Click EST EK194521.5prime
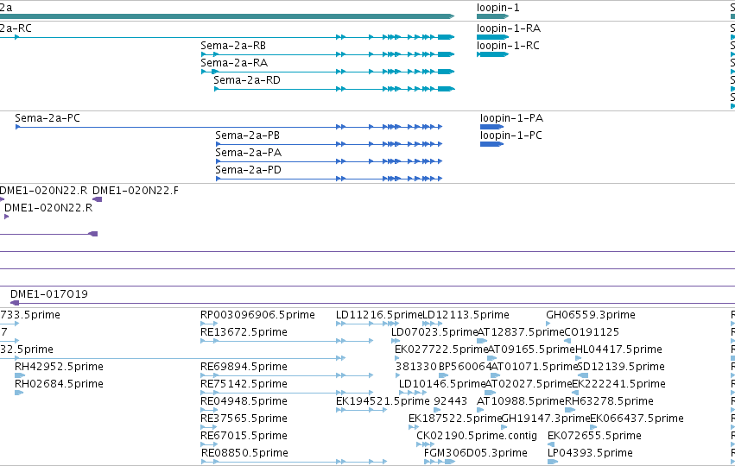Image resolution: width=735 pixels, height=466 pixels. (x=383, y=401)
